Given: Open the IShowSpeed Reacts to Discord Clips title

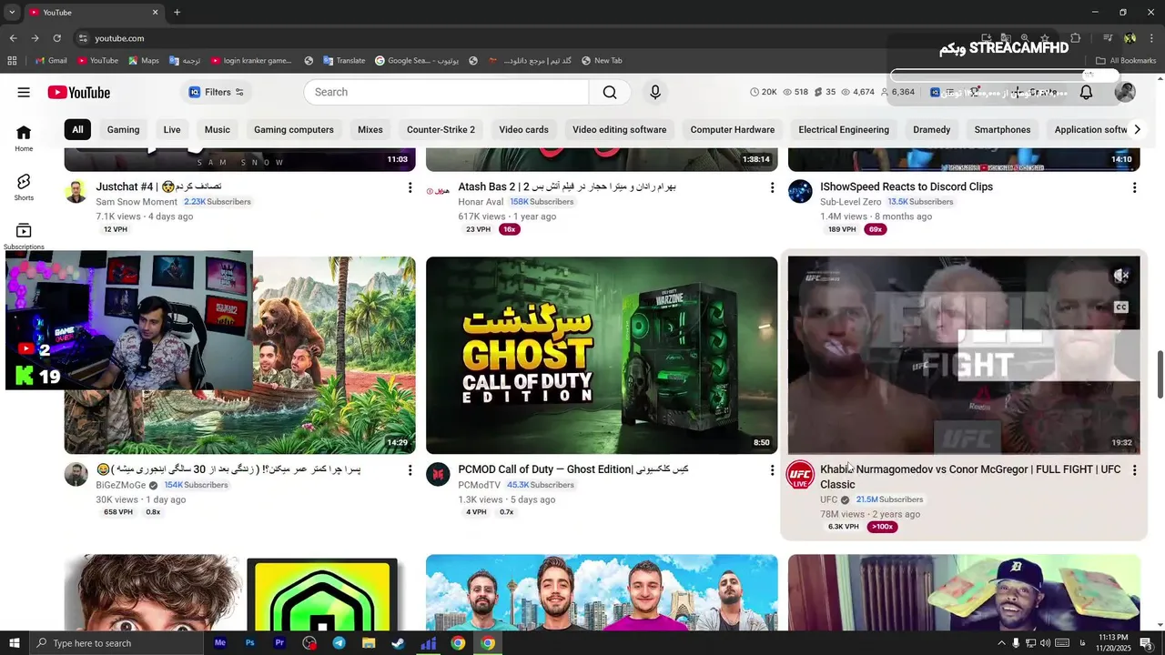Looking at the screenshot, I should tap(907, 186).
